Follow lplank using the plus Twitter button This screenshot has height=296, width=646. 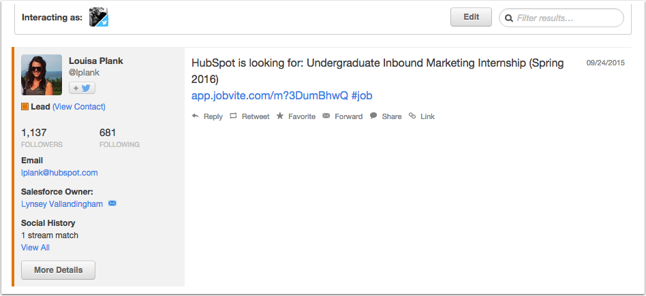pos(82,88)
